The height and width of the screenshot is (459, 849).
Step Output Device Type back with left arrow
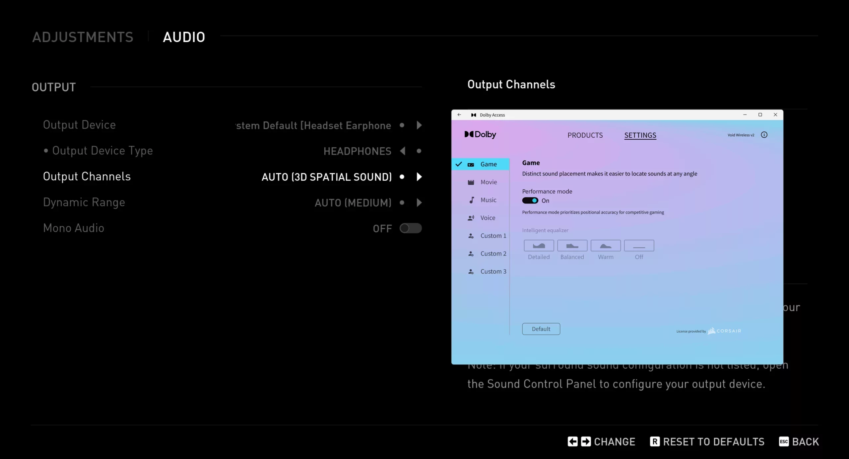coord(403,151)
